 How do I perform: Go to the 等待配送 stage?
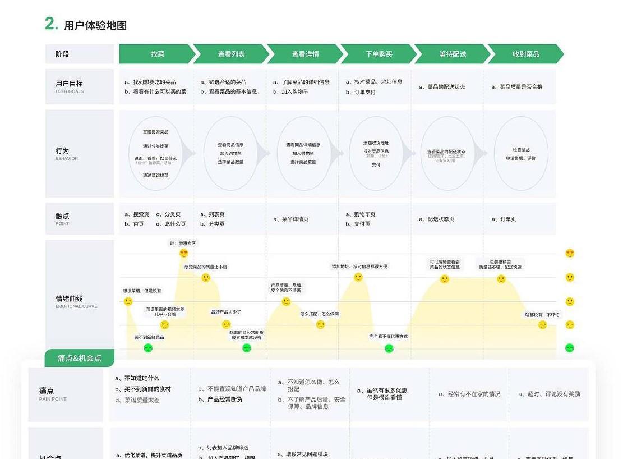pos(453,54)
